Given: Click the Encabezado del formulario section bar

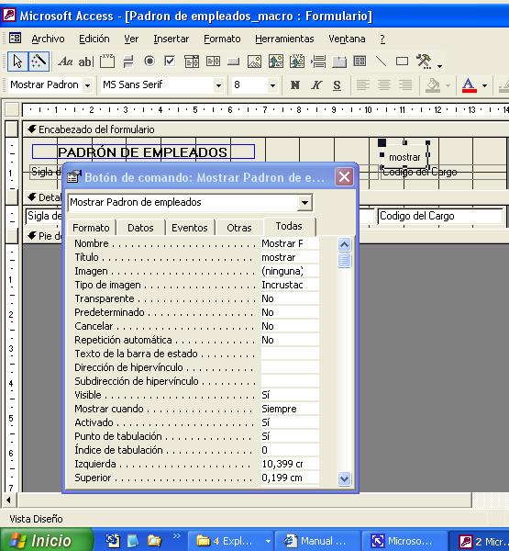Looking at the screenshot, I should coord(266,129).
